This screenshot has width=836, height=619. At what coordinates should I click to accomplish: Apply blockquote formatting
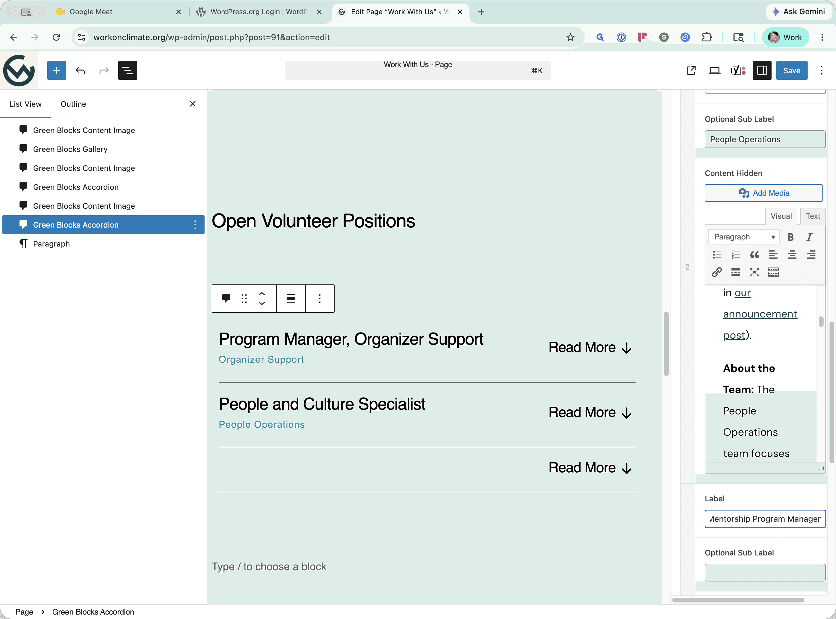[x=754, y=255]
